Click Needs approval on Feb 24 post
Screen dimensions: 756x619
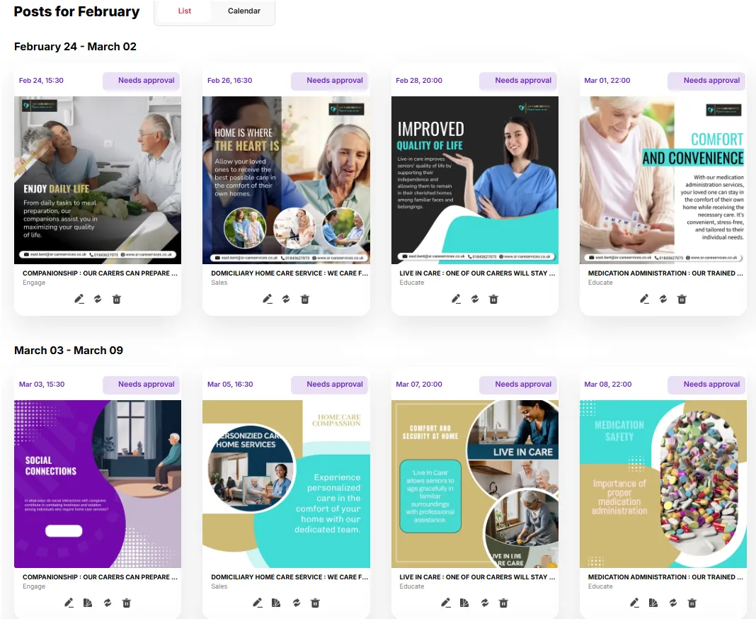[142, 81]
